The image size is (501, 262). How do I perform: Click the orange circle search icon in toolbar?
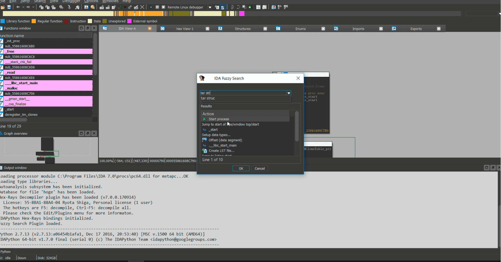coord(93,7)
